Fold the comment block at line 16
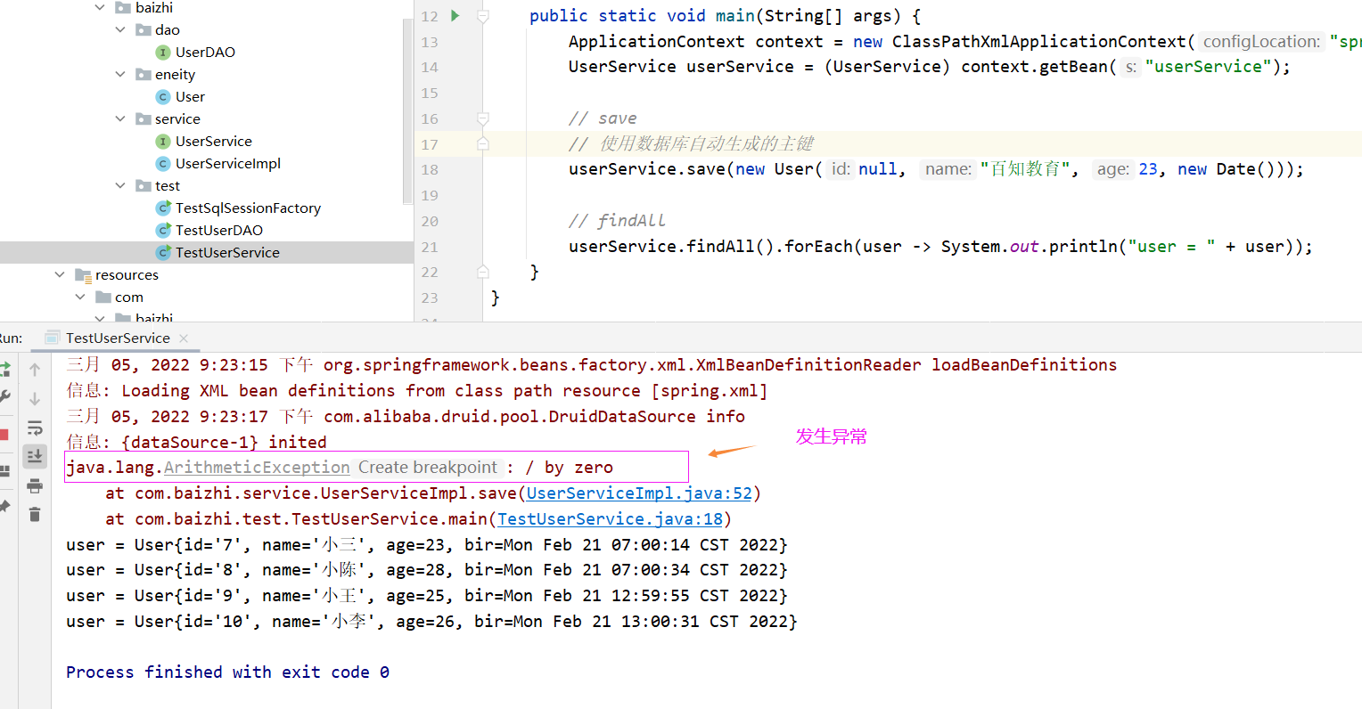Viewport: 1362px width, 709px height. point(482,118)
